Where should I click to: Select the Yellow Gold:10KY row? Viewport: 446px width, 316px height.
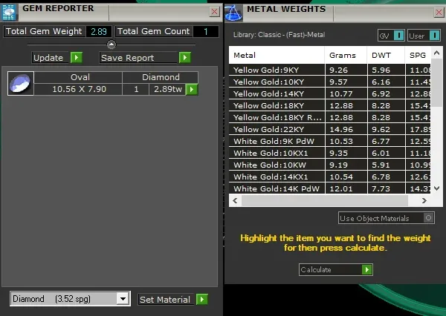pyautogui.click(x=329, y=82)
